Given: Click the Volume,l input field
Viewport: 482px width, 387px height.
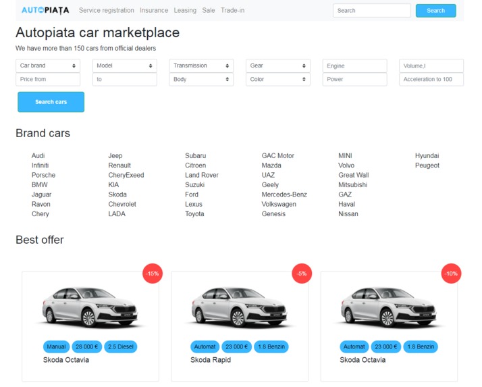Looking at the screenshot, I should (x=431, y=66).
